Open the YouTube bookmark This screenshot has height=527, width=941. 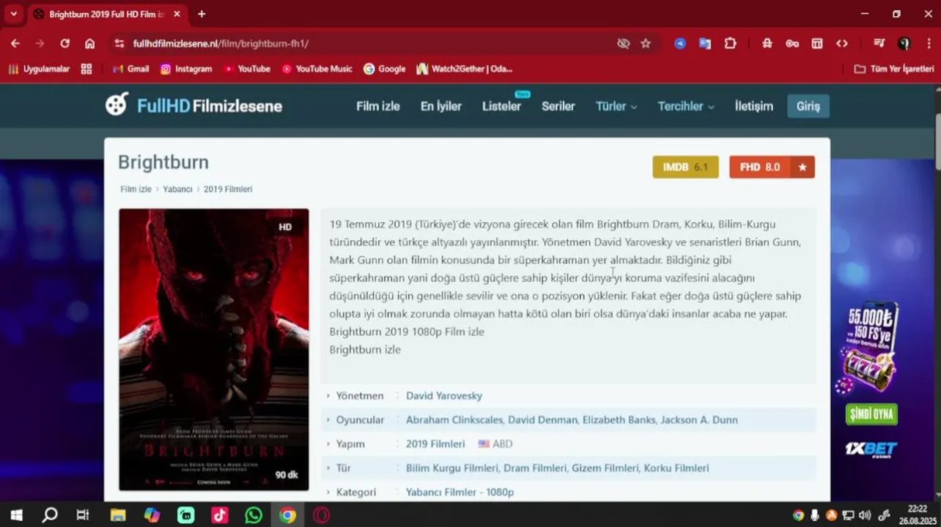click(x=247, y=69)
